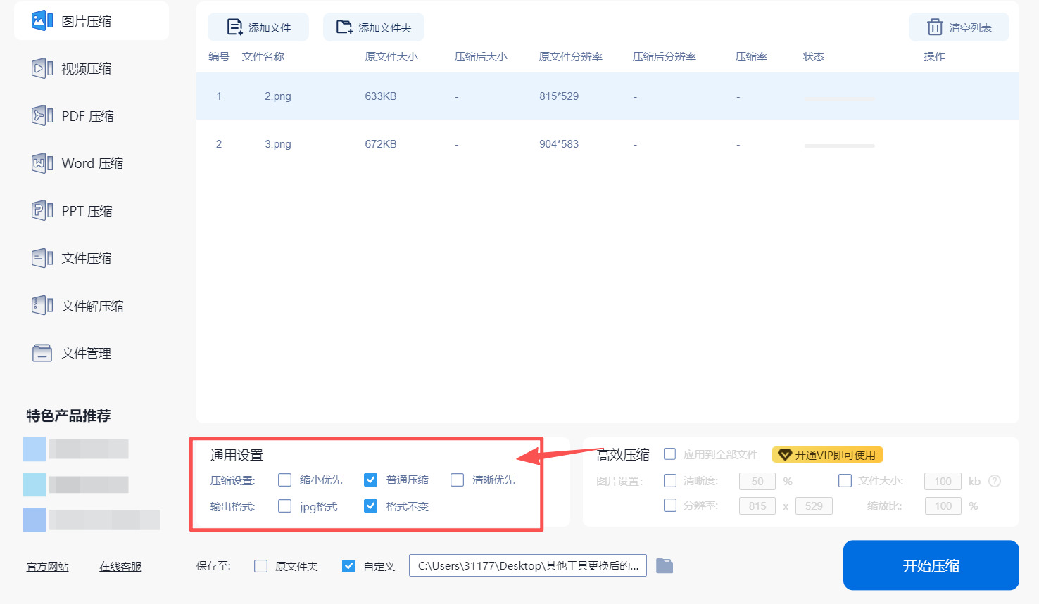Click the help question mark icon near kb
This screenshot has width=1039, height=604.
click(995, 481)
